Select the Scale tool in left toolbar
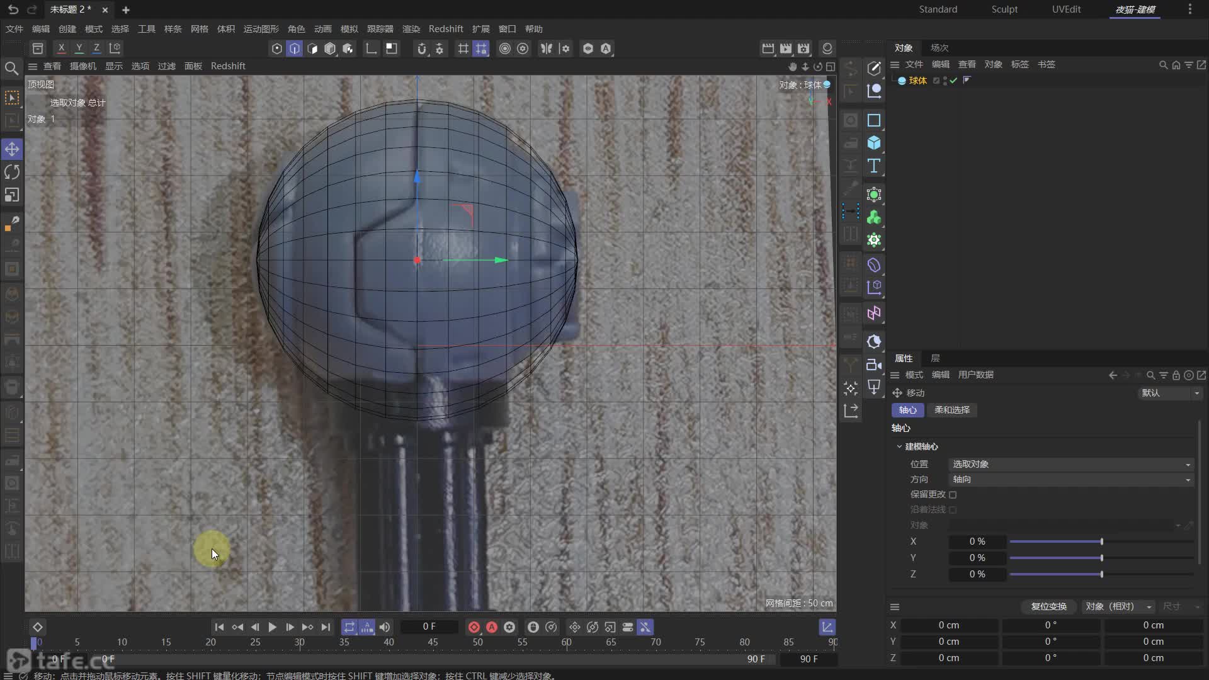 pyautogui.click(x=12, y=195)
